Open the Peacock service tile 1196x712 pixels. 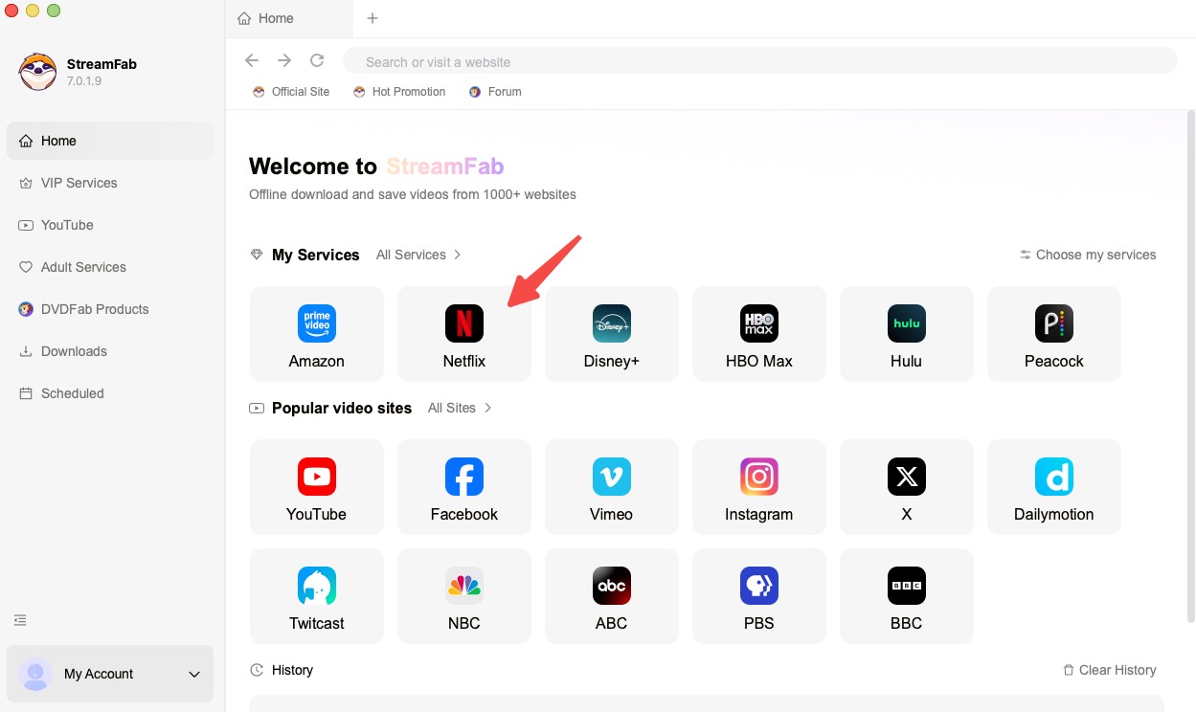click(1053, 333)
